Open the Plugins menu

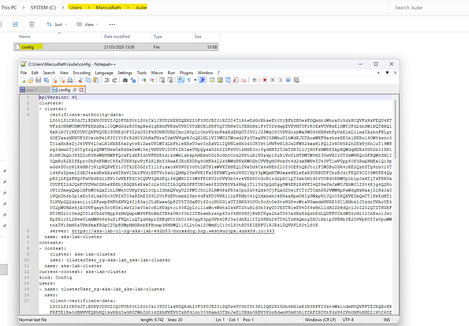click(x=186, y=73)
